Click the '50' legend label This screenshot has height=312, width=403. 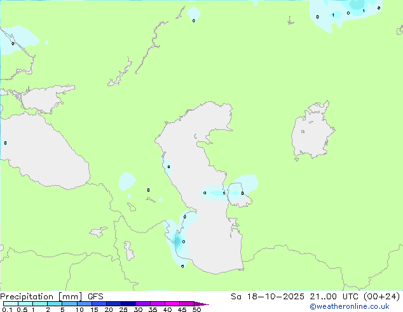[x=196, y=309]
